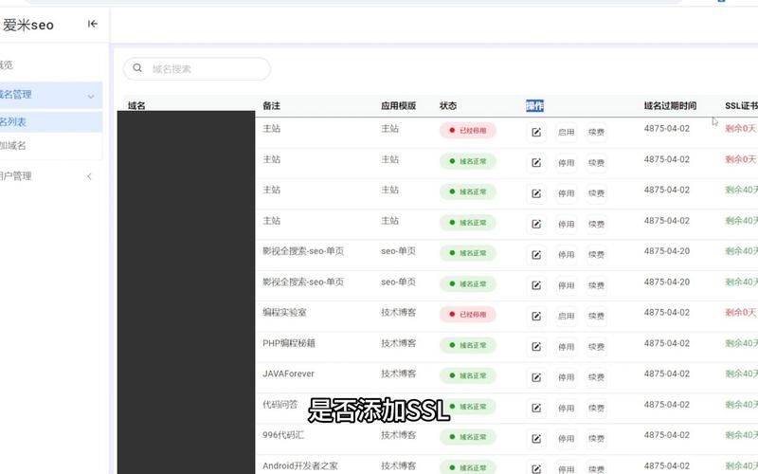The height and width of the screenshot is (474, 758).
Task: Click the 状态 column header
Action: point(448,105)
